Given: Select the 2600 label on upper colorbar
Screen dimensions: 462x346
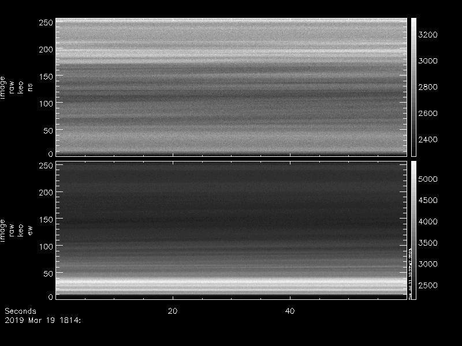Looking at the screenshot, I should pyautogui.click(x=428, y=113).
